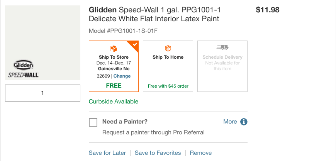Click the Schedule Delivery truck icon

pos(222,47)
